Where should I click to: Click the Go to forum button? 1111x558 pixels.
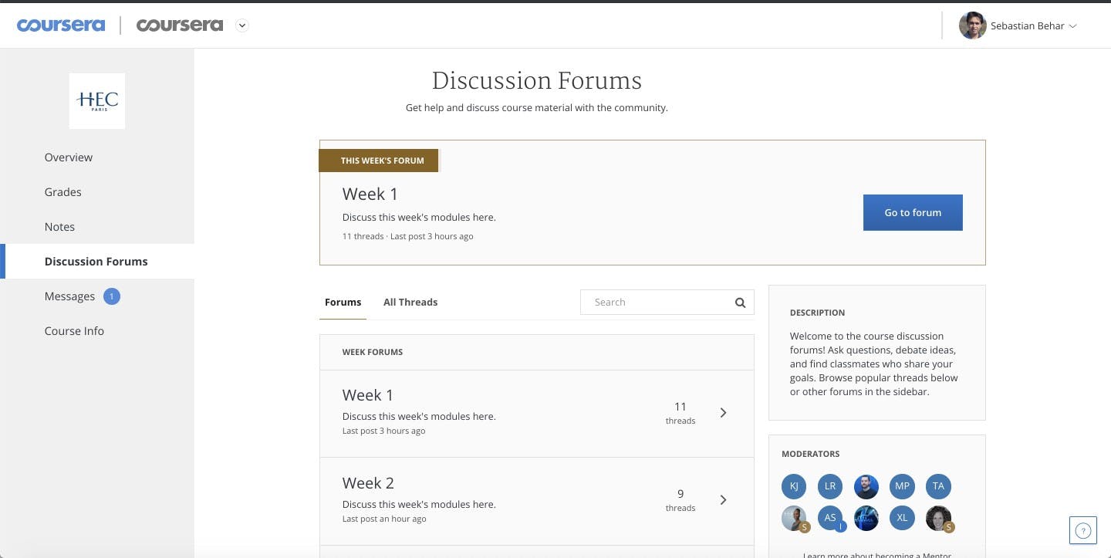pos(913,212)
